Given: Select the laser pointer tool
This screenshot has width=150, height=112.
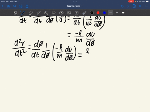Looking at the screenshot, I should (x=84, y=13).
